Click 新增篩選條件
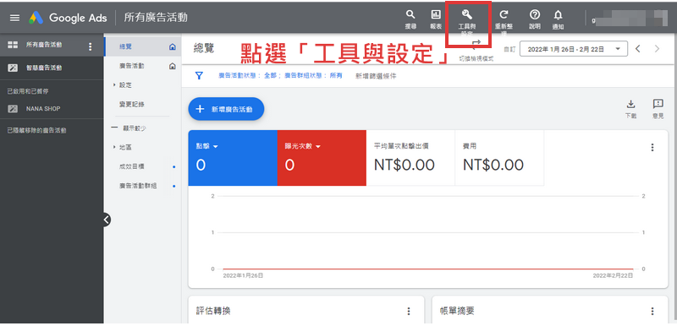677x326 pixels. tap(375, 76)
